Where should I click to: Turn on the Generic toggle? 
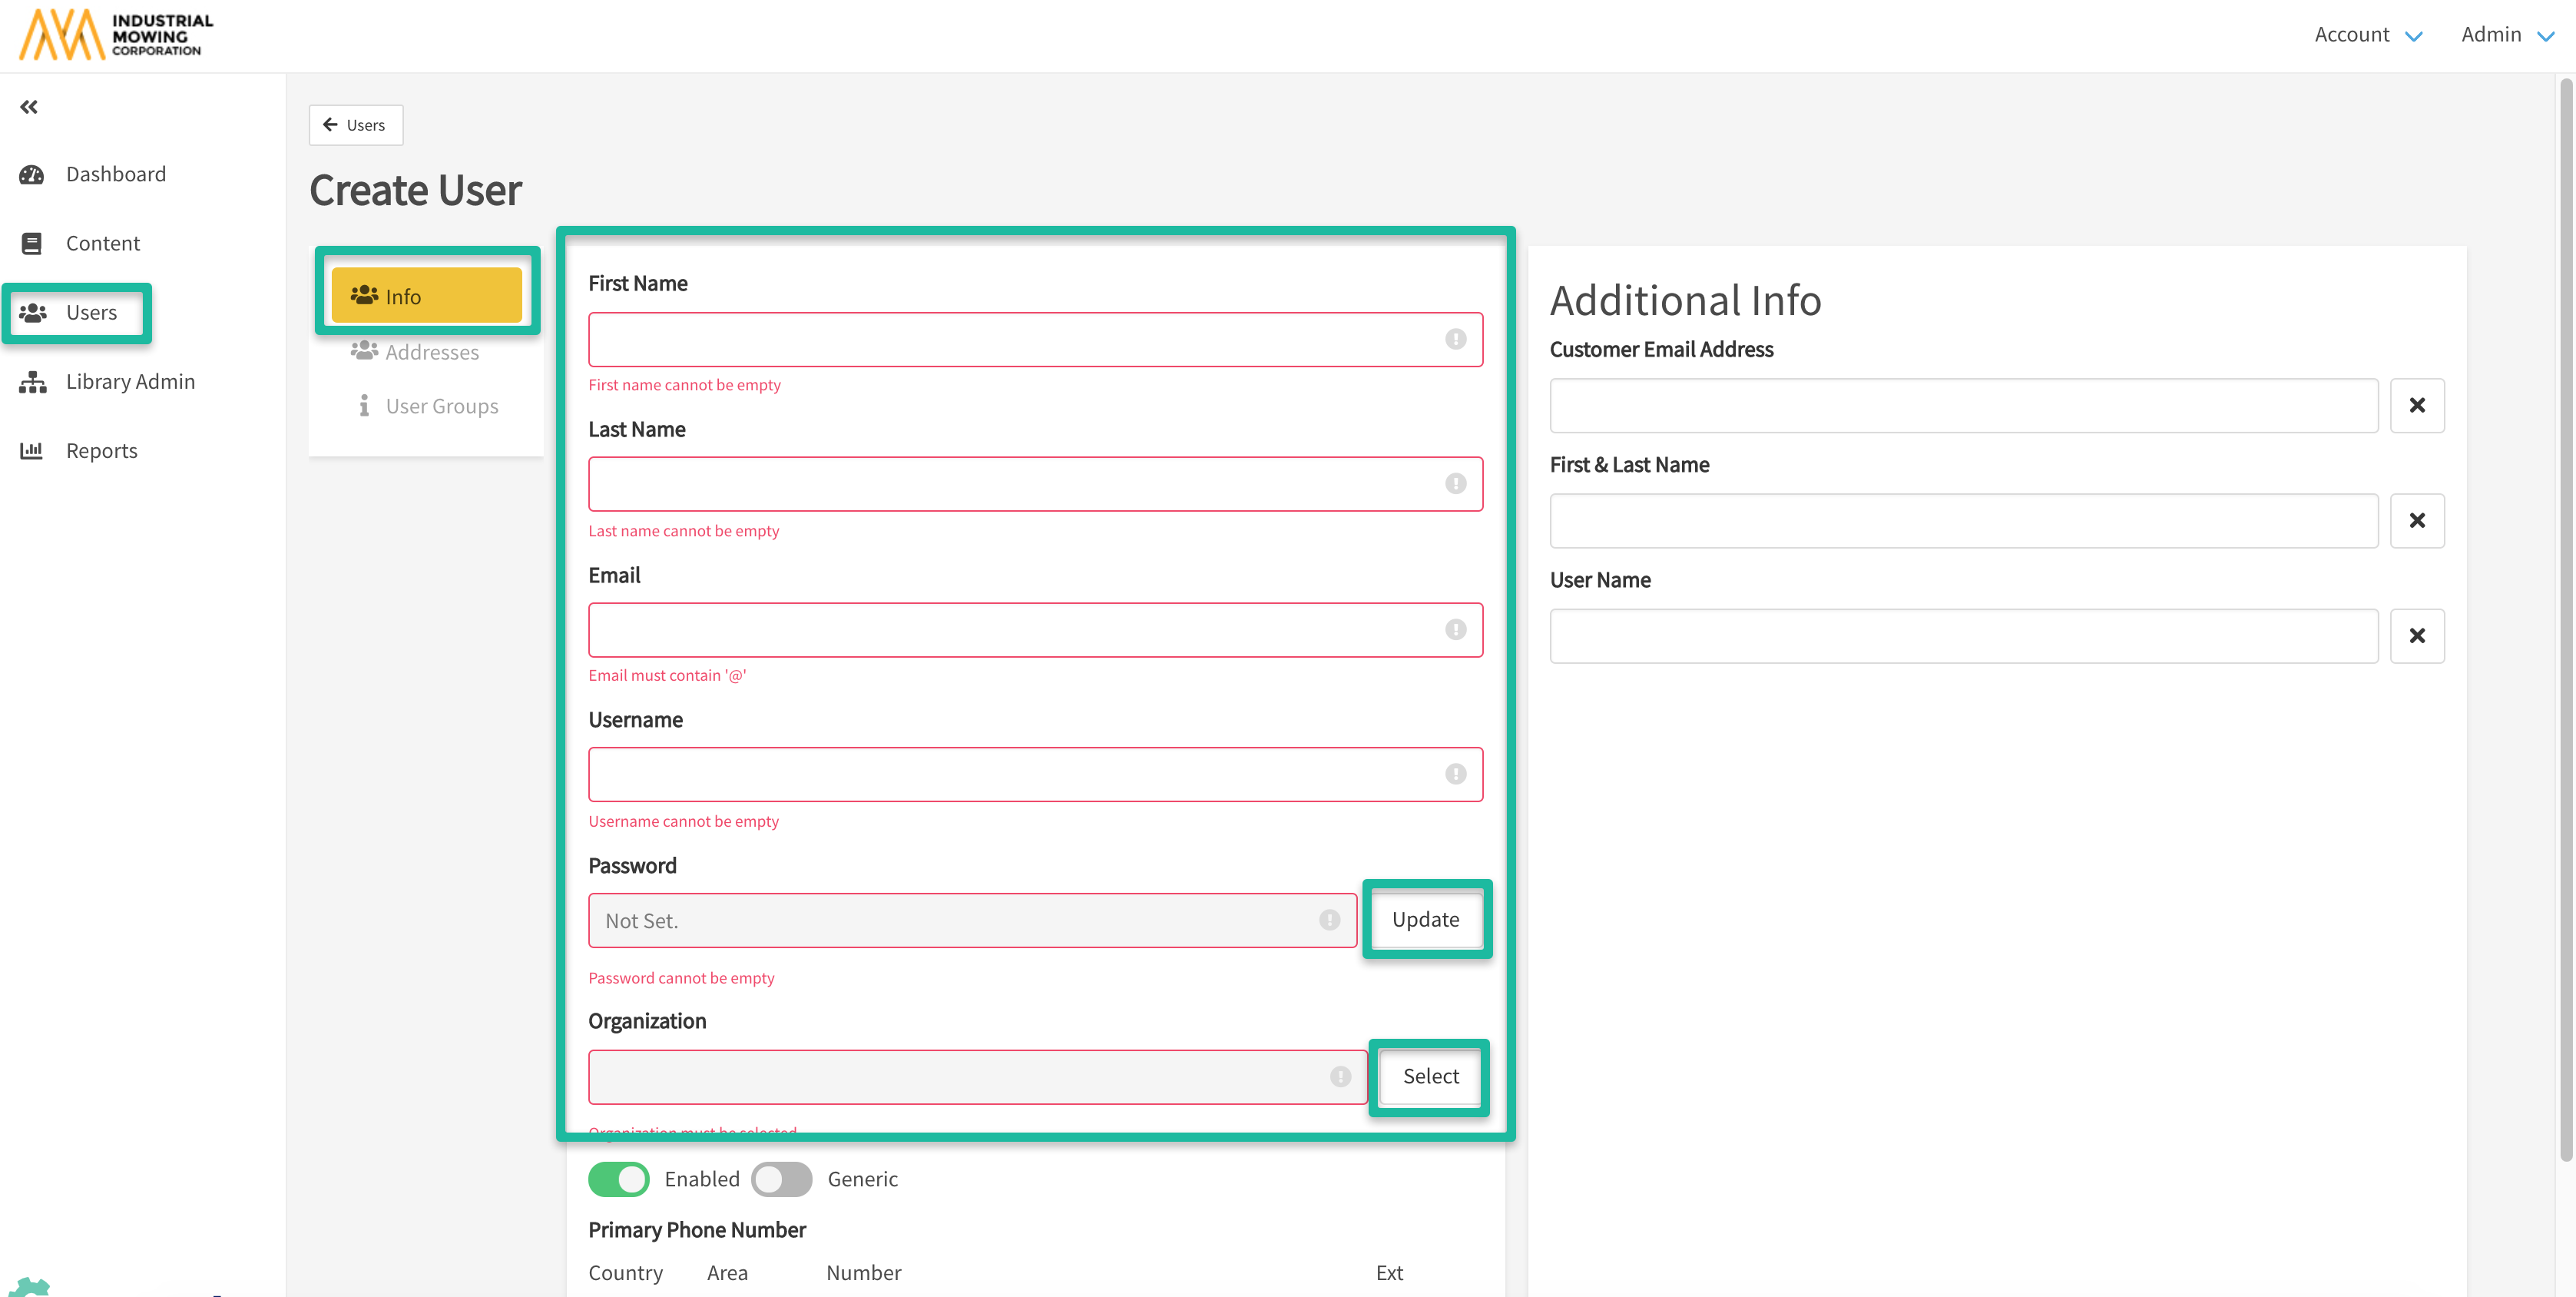tap(781, 1179)
